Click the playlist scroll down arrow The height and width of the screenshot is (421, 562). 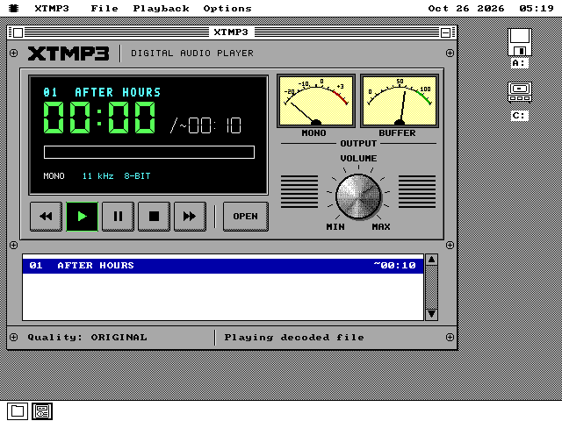[431, 314]
